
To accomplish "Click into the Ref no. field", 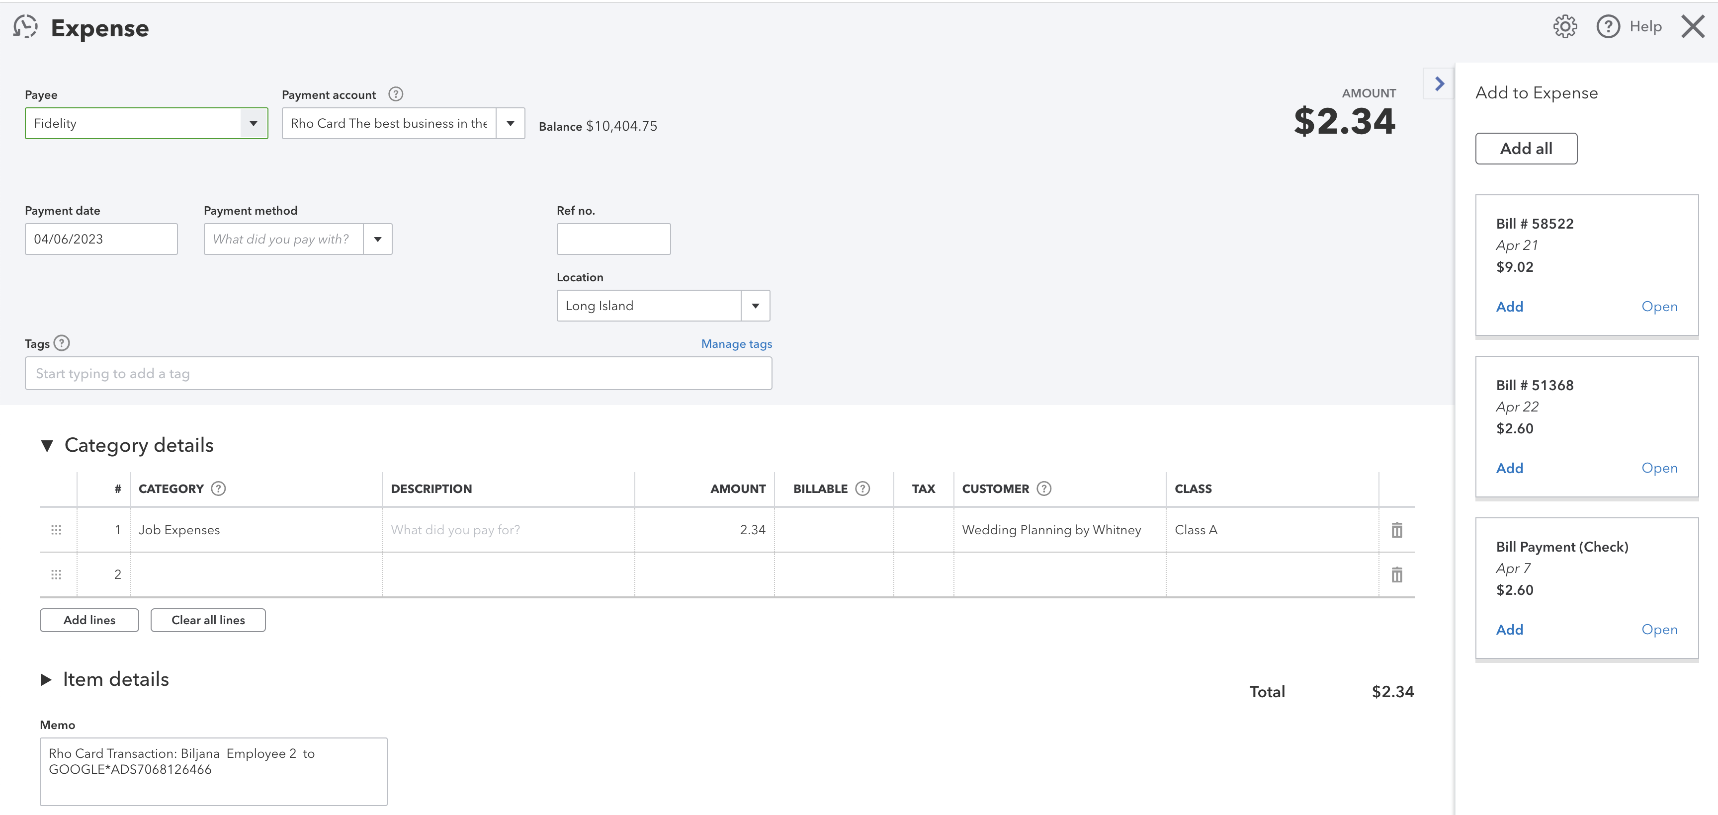I will click(613, 239).
